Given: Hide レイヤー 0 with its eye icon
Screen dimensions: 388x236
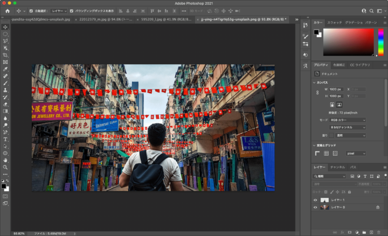Looking at the screenshot, I should [315, 207].
